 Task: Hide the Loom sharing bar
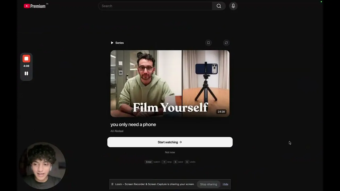click(226, 184)
